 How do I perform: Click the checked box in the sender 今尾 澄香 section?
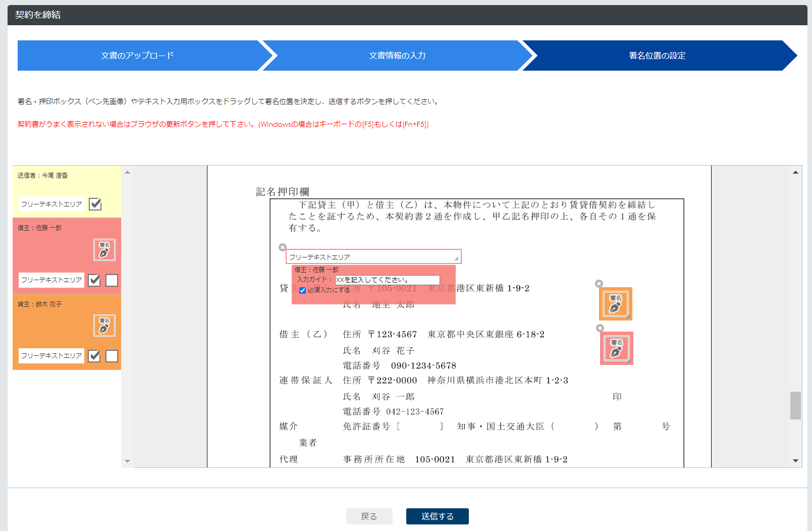click(95, 204)
